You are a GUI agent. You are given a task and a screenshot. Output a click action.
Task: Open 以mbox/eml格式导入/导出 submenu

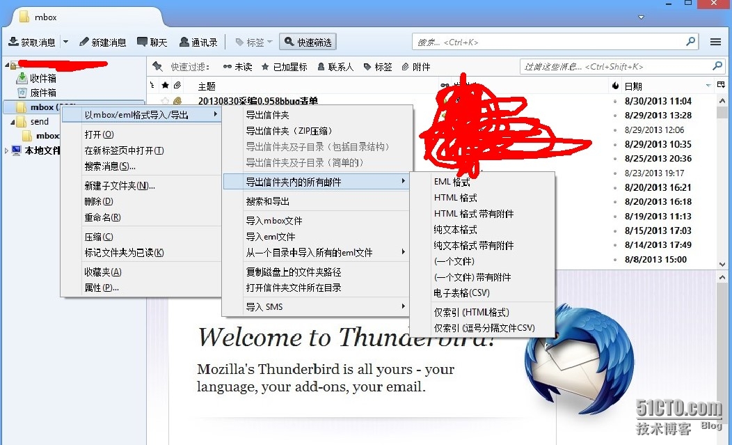141,114
